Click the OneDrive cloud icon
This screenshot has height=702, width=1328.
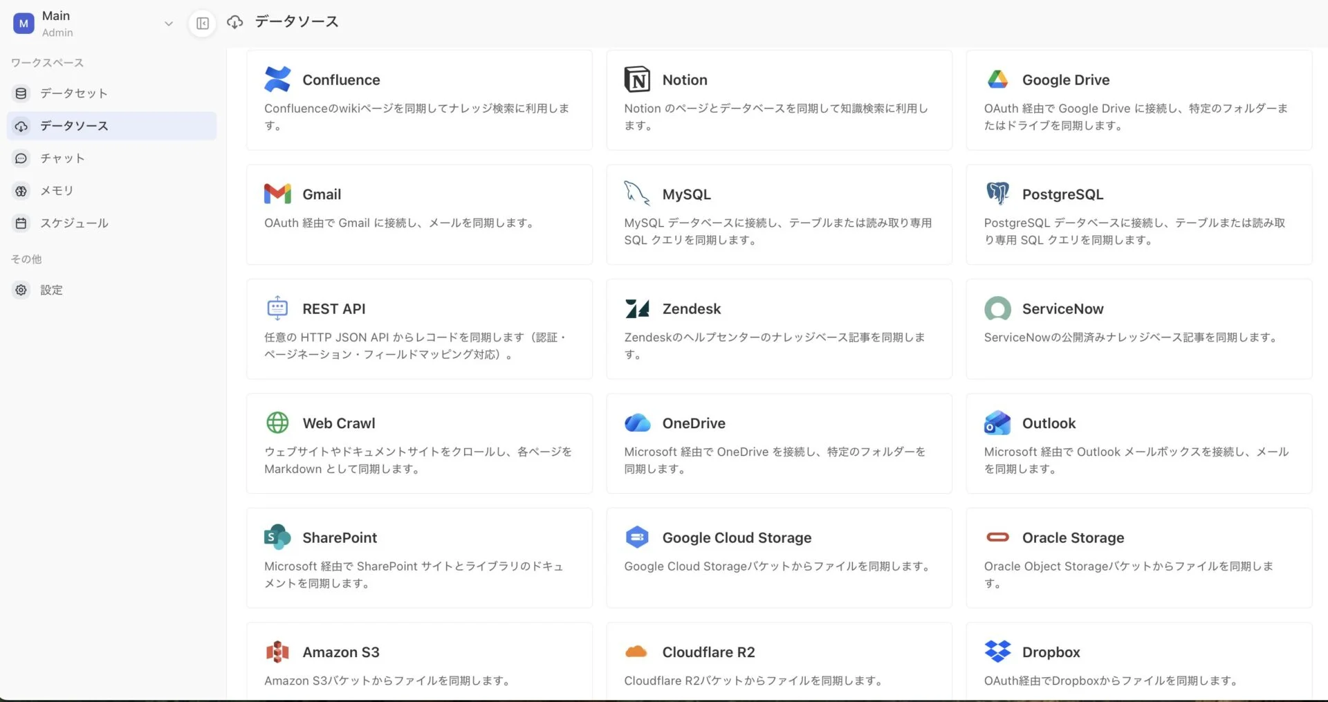tap(637, 423)
